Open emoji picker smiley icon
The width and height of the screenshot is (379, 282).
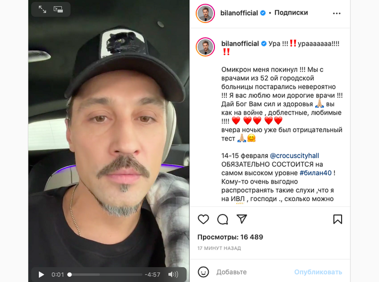pos(204,272)
